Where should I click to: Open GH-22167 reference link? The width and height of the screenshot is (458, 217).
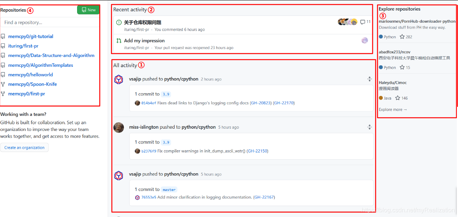click(264, 197)
